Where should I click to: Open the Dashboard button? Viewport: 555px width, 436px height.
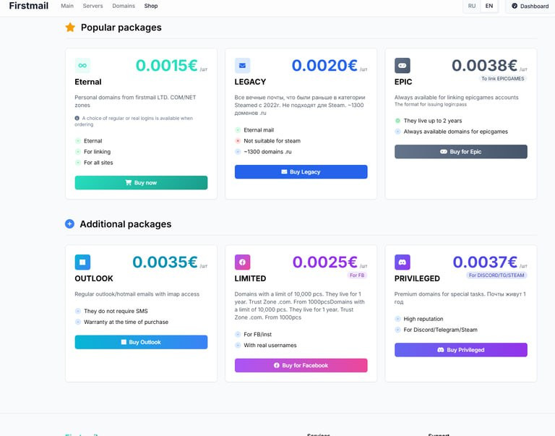[x=530, y=6]
